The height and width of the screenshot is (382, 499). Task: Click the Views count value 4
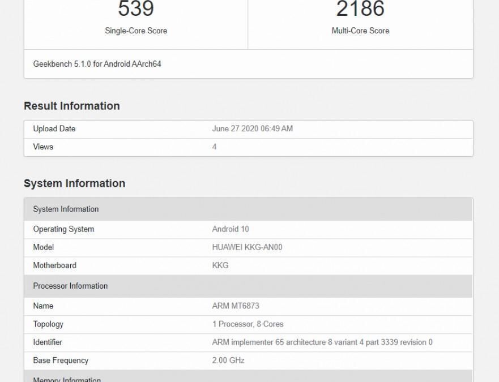tap(215, 147)
